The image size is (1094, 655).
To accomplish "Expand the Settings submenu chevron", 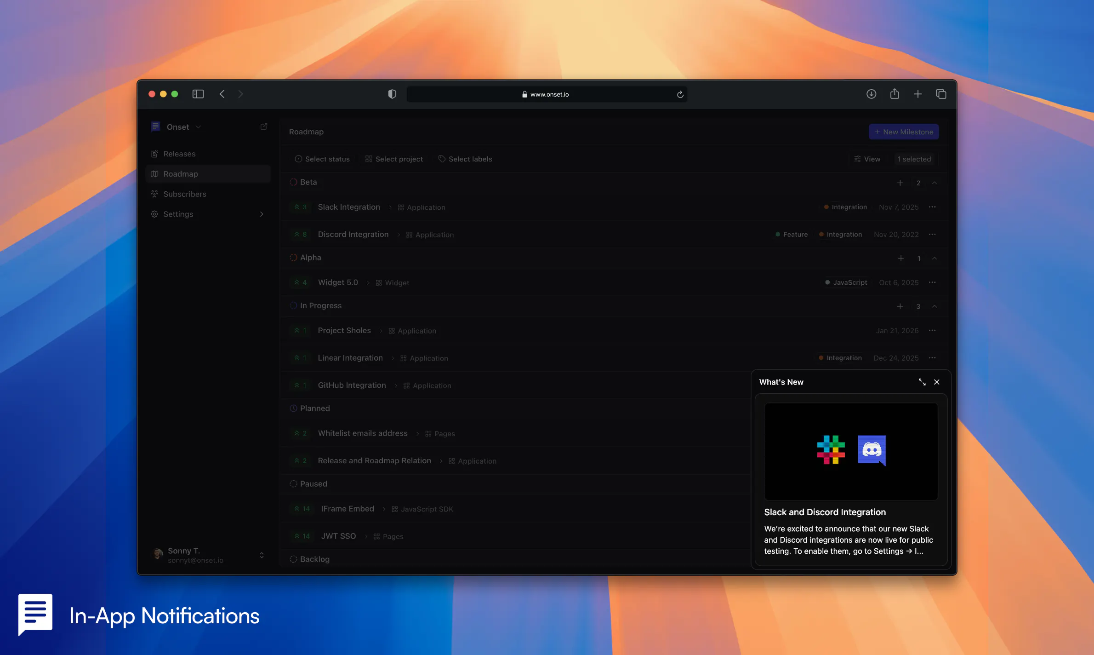I will click(x=262, y=214).
